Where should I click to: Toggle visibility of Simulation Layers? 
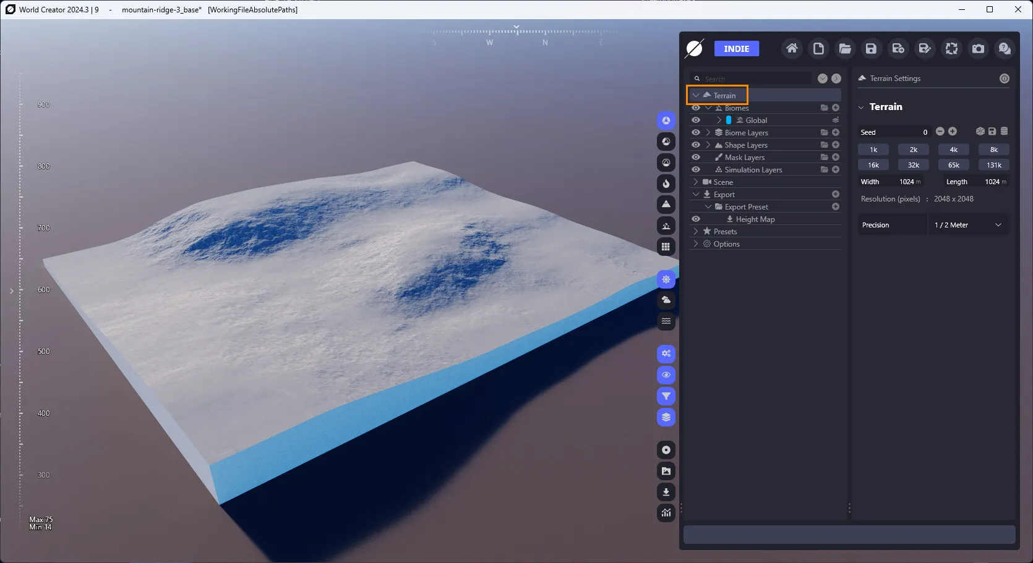[696, 169]
